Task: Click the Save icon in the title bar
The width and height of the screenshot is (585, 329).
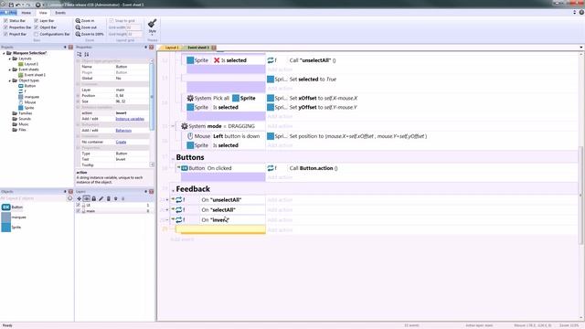Action: (x=11, y=5)
